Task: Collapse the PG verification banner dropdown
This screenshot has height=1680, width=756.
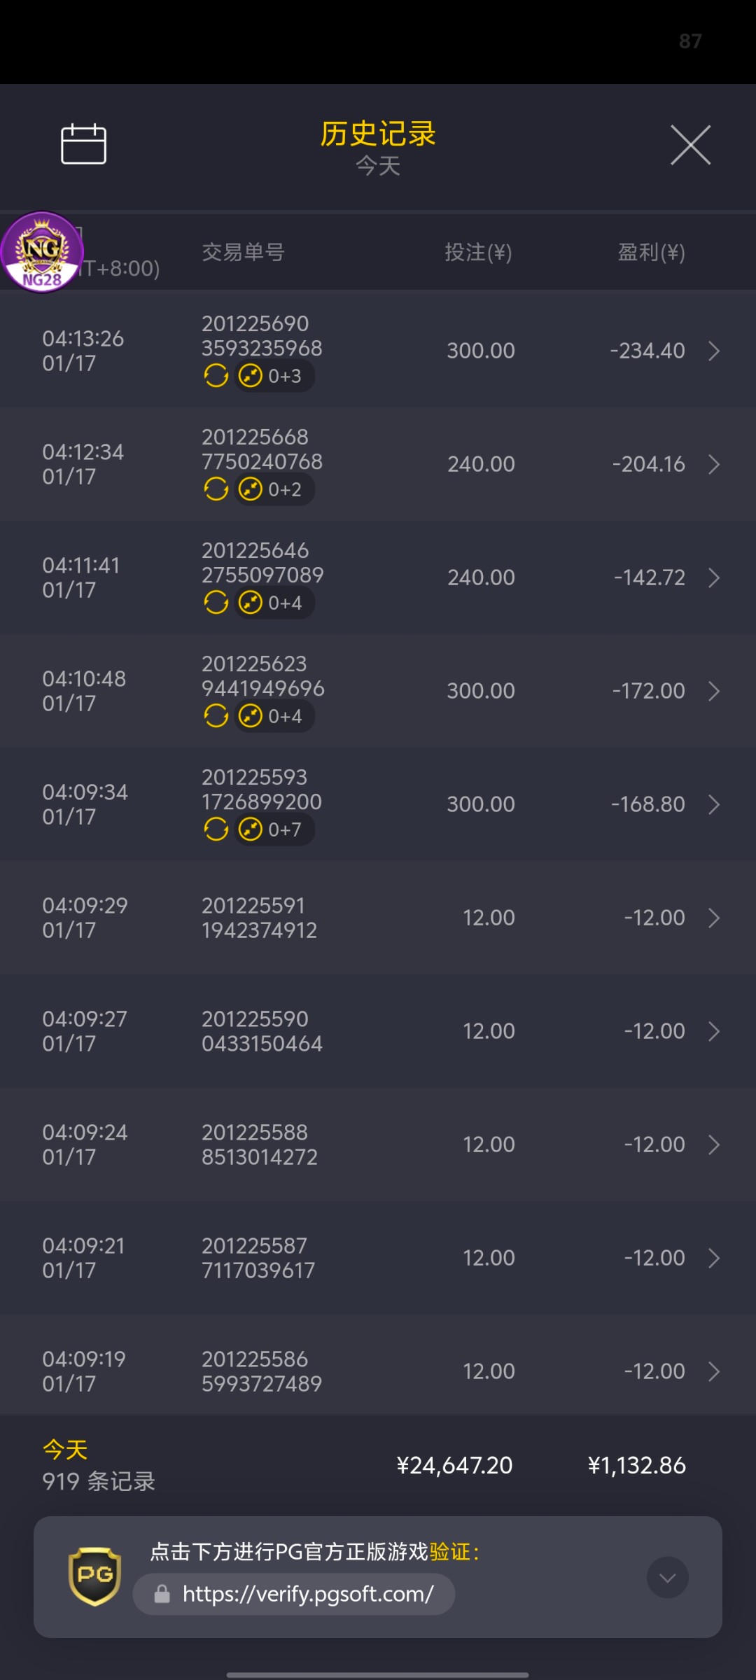Action: tap(667, 1577)
